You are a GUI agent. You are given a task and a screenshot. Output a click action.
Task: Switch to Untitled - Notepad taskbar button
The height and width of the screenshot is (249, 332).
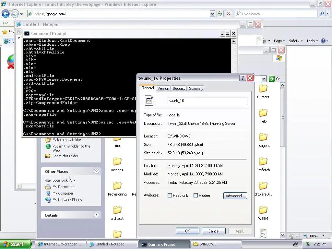(112, 244)
